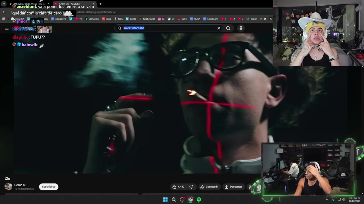
Task: Open the Windows Start menu
Action: 165,199
